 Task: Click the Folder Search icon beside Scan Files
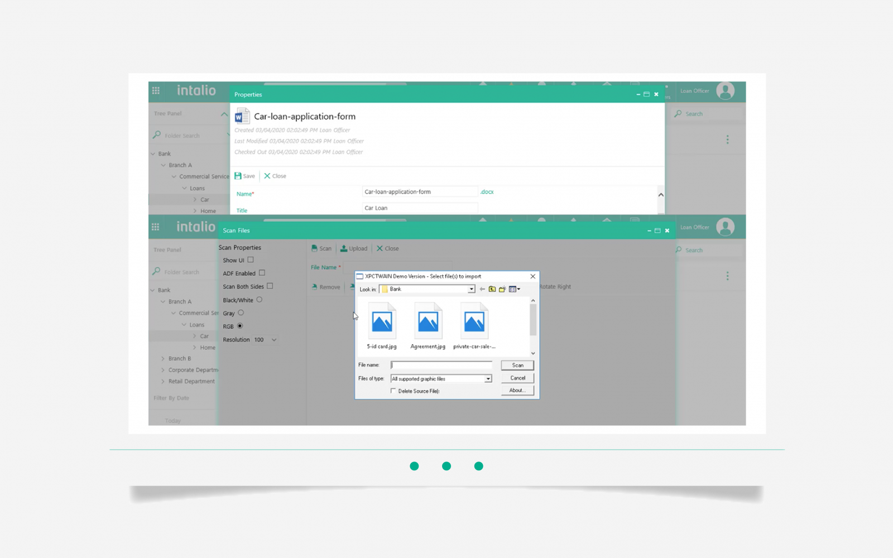click(157, 271)
